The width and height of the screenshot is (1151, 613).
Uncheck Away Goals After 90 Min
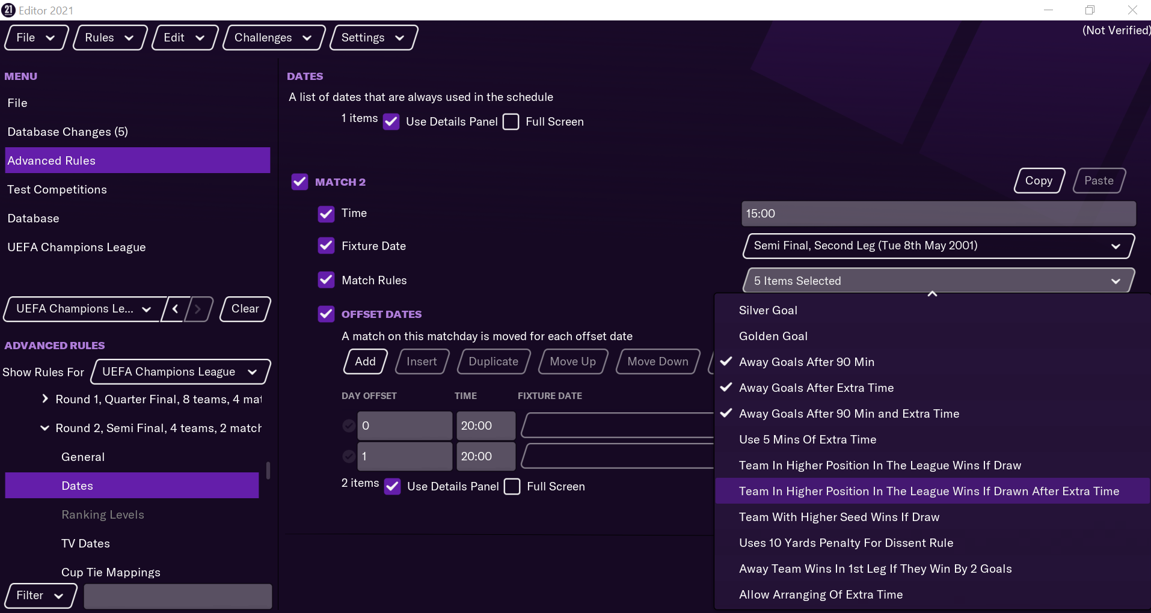[806, 362]
